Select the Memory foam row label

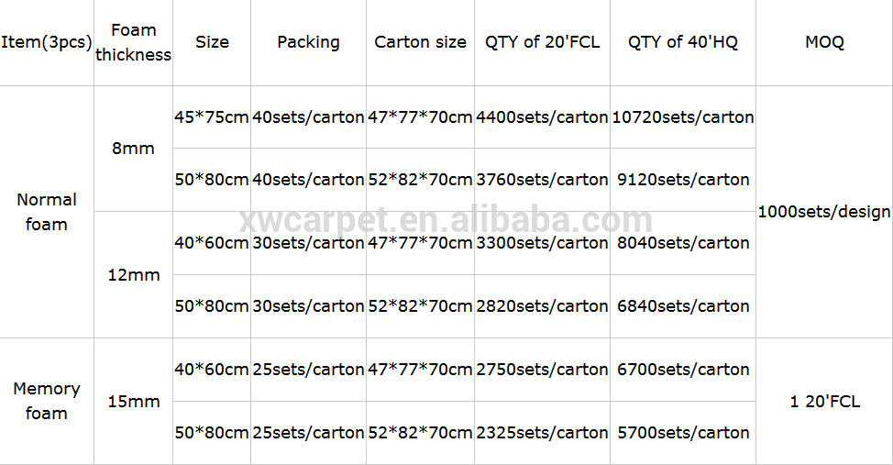(47, 401)
